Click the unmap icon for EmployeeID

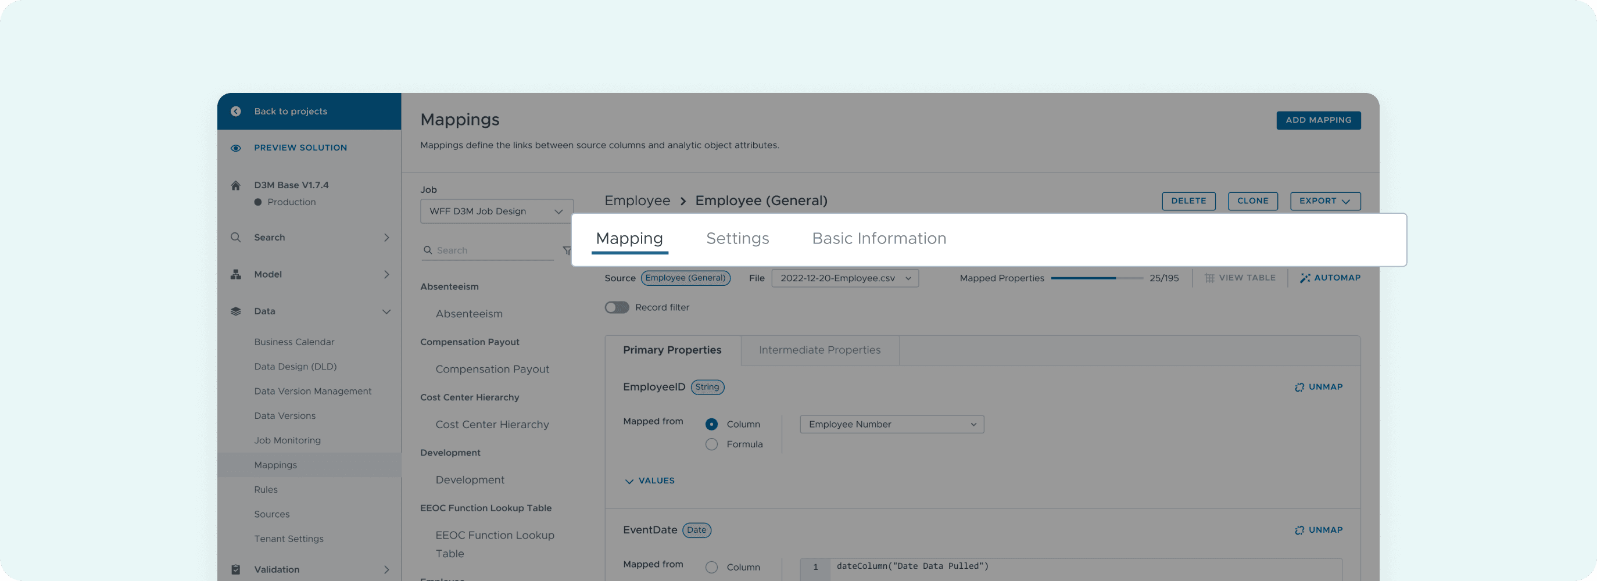(x=1299, y=387)
